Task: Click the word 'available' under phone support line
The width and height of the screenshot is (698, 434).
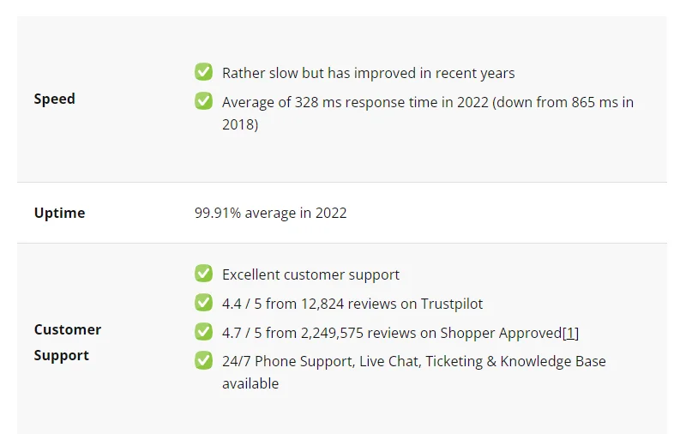Action: (250, 383)
